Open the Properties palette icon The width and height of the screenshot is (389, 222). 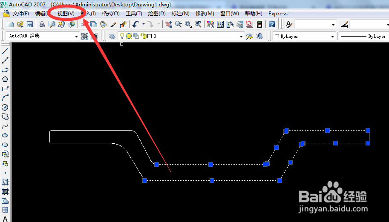pyautogui.click(x=210, y=24)
